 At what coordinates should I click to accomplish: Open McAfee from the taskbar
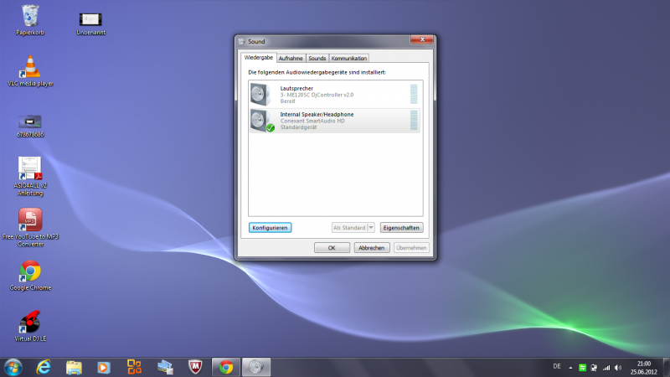194,366
